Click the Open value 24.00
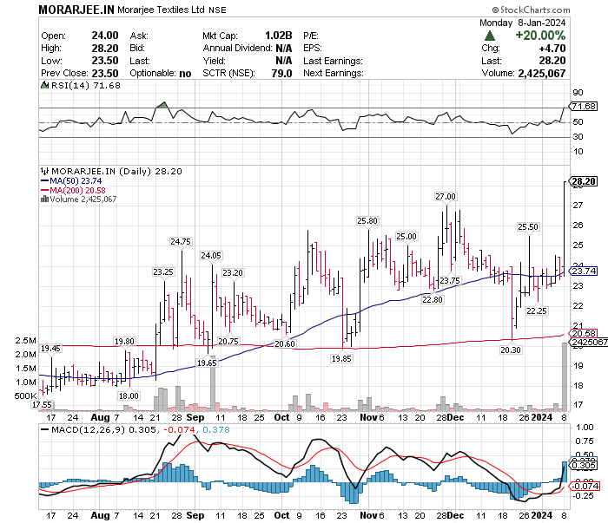Screen dimensions: 608x523 [105, 36]
